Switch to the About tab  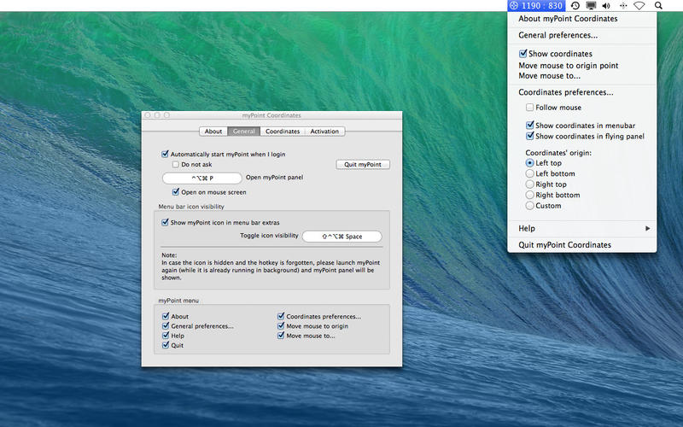[213, 132]
